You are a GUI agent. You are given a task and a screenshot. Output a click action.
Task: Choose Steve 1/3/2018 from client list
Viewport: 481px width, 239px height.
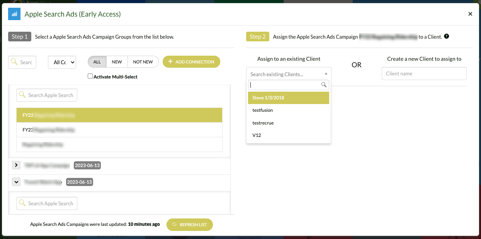[x=289, y=98]
